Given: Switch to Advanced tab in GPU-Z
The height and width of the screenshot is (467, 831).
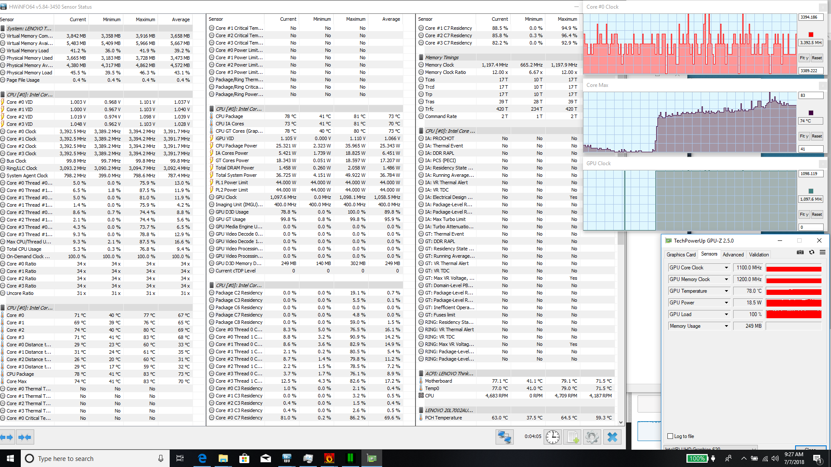Looking at the screenshot, I should [x=733, y=255].
